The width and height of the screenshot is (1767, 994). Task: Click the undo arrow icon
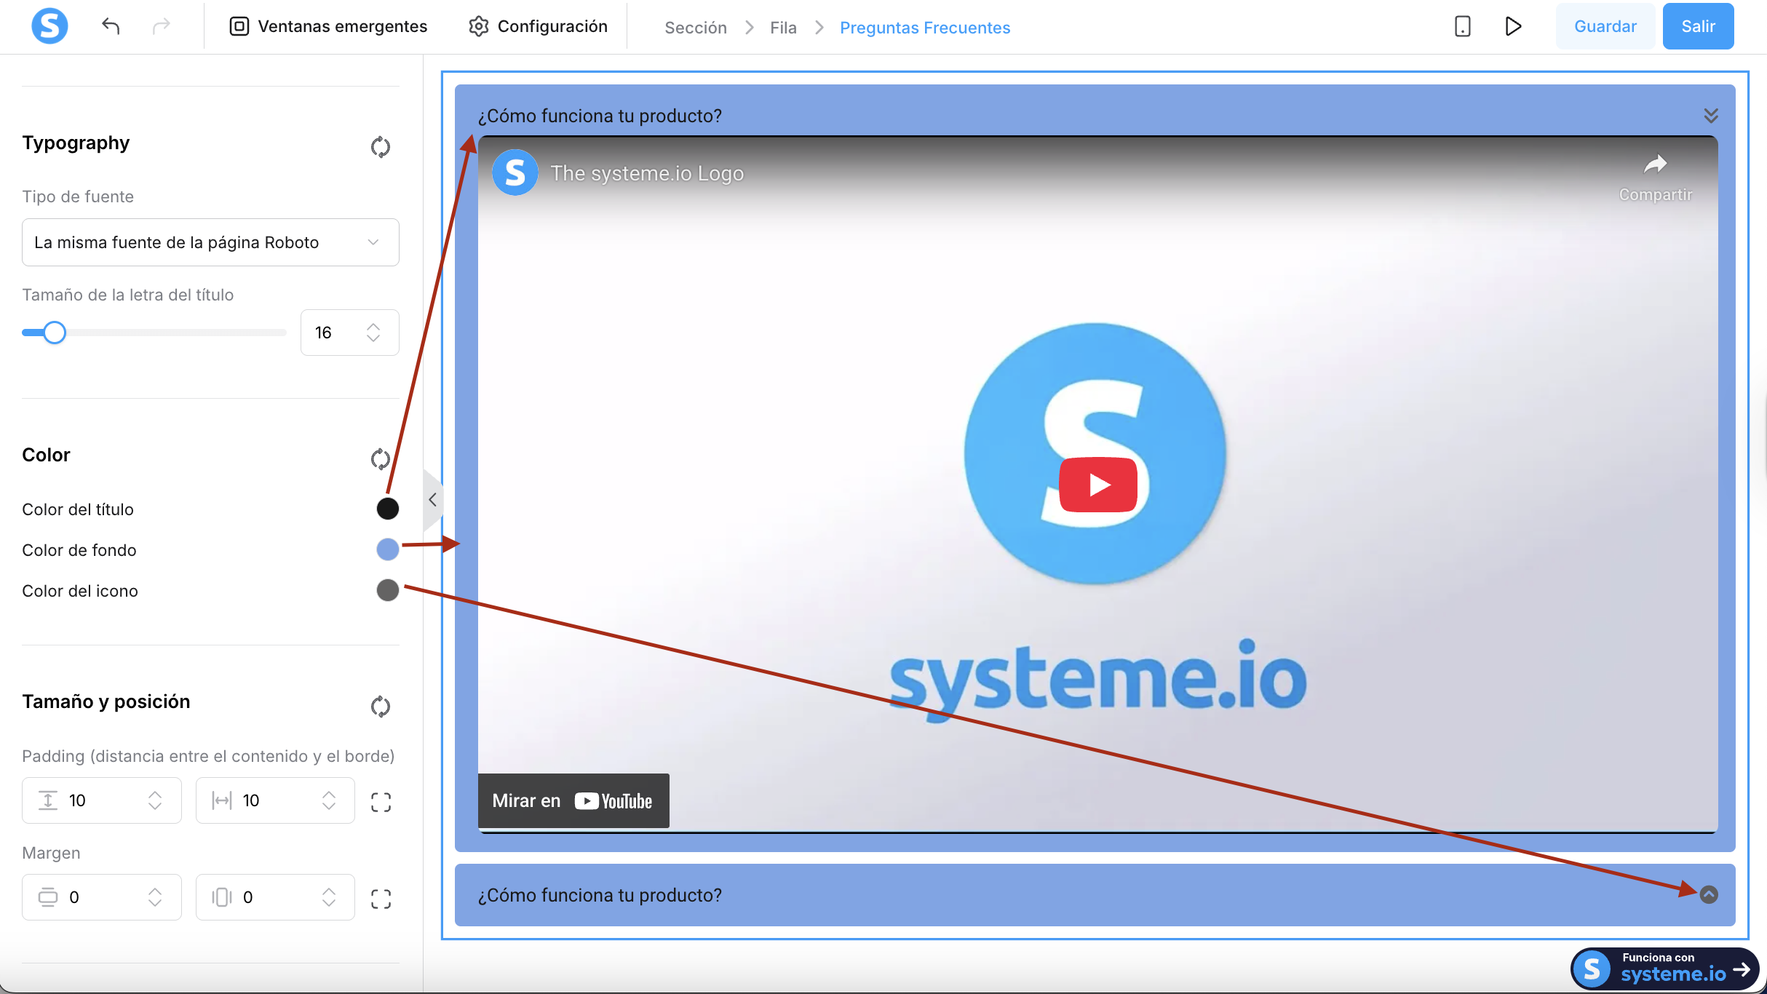coord(111,27)
